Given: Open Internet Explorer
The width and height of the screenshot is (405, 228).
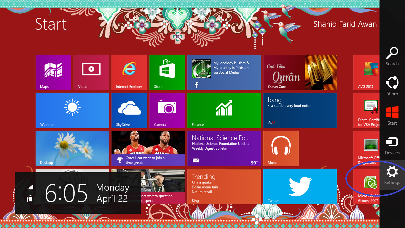Looking at the screenshot, I should tap(129, 72).
